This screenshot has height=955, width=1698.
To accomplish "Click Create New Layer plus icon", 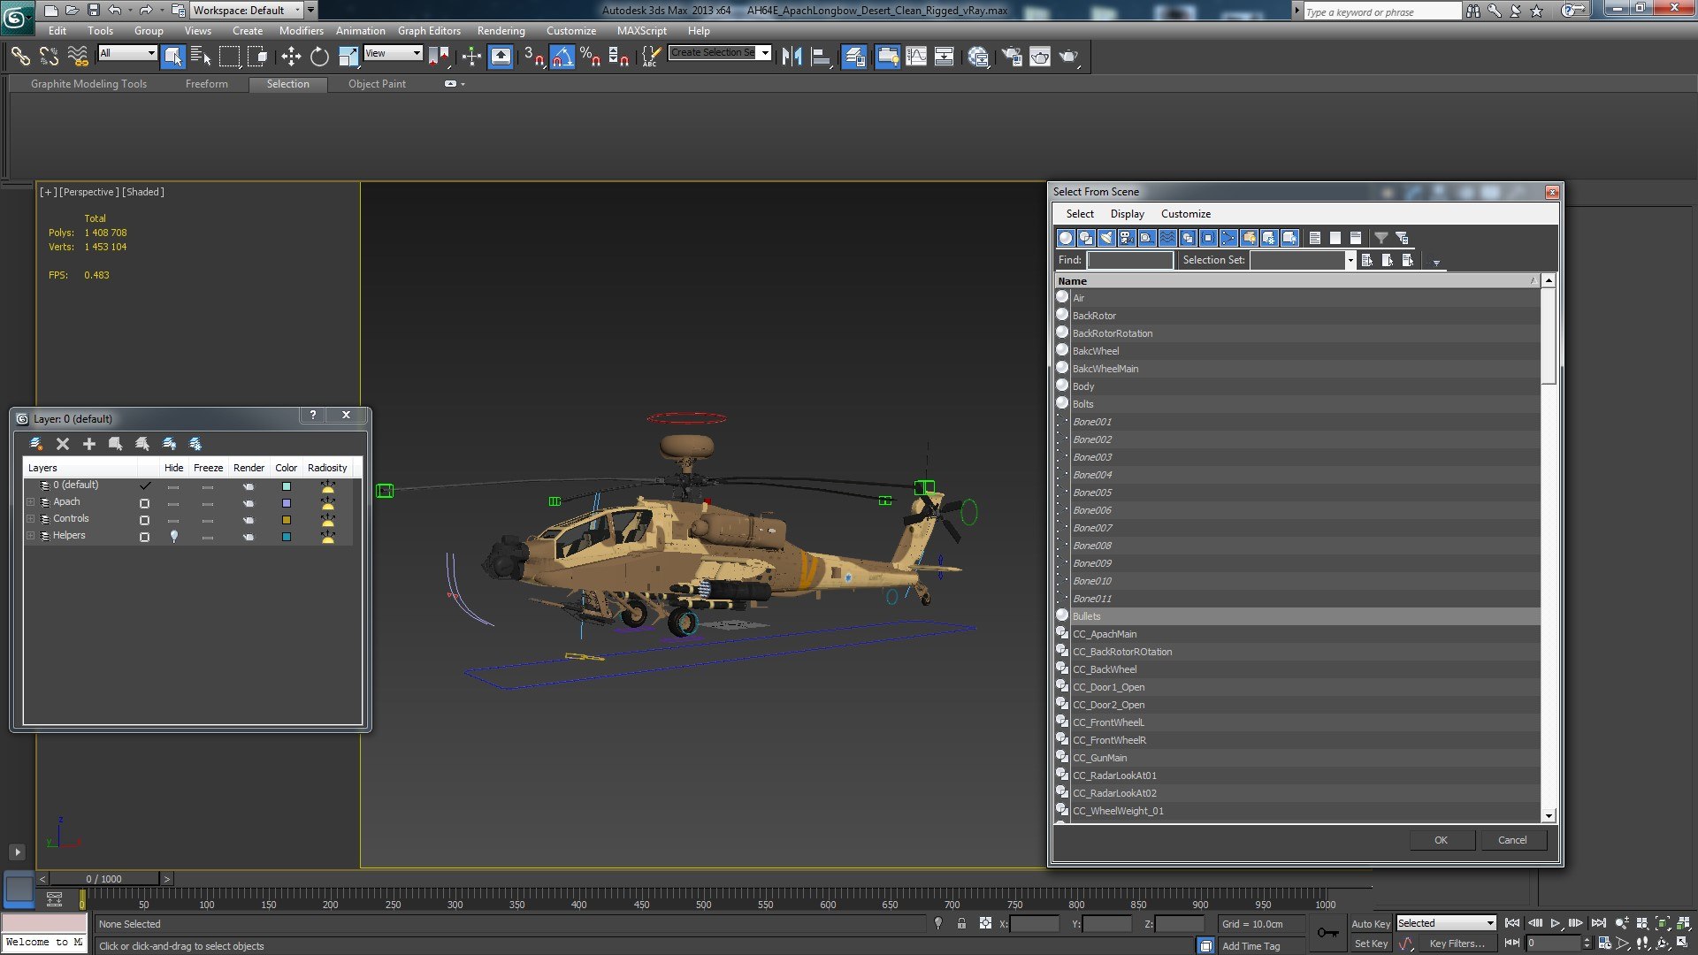I will point(88,444).
